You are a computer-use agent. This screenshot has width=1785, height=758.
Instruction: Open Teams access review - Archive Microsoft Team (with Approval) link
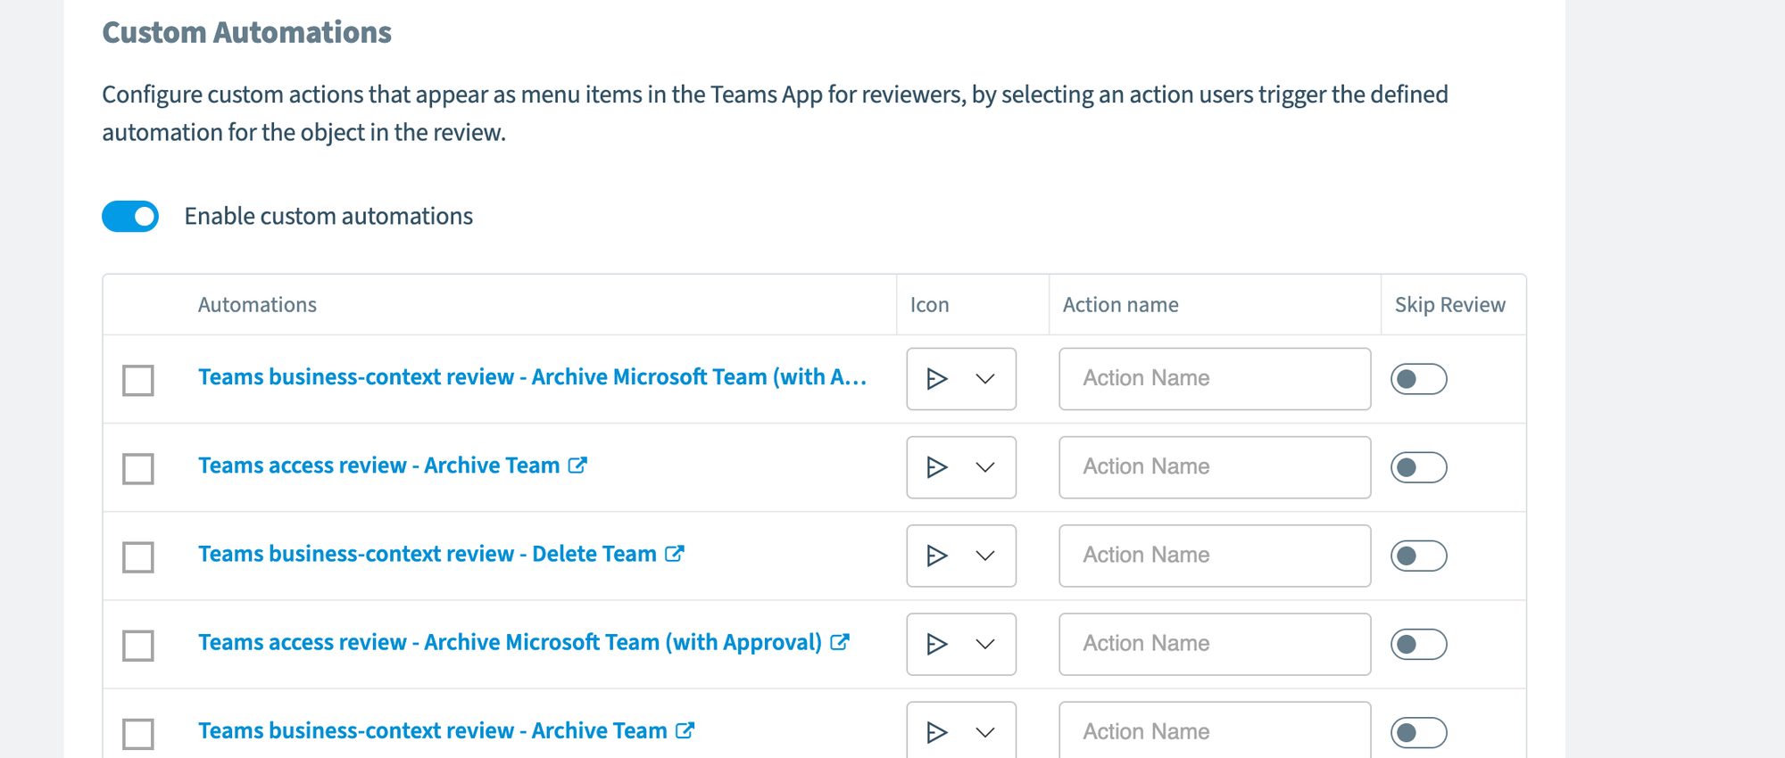tap(510, 642)
